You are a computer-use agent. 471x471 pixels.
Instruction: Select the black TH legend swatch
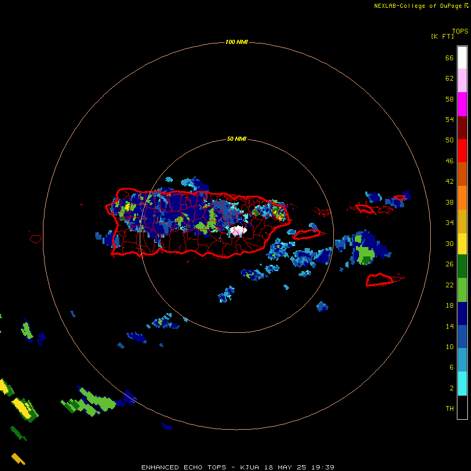462,407
